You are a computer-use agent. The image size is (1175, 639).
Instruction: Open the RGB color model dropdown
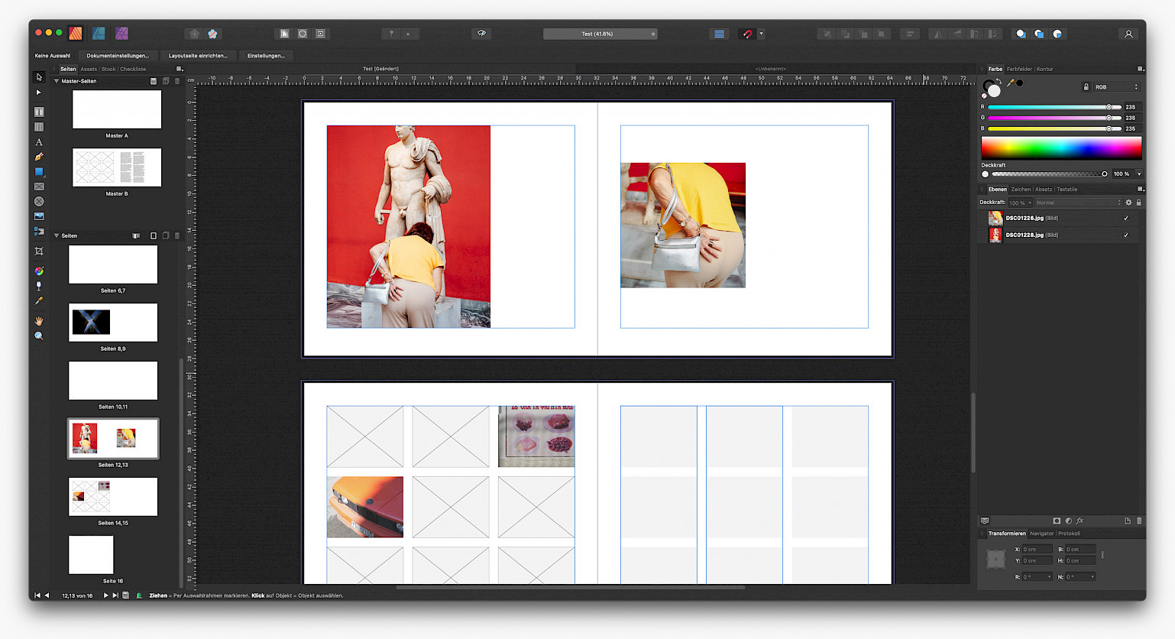click(x=1116, y=87)
